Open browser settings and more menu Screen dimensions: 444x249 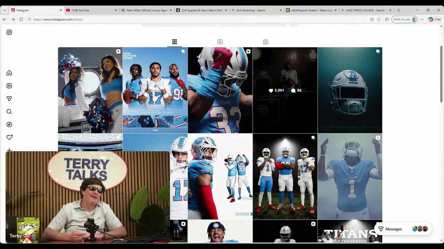tap(422, 19)
